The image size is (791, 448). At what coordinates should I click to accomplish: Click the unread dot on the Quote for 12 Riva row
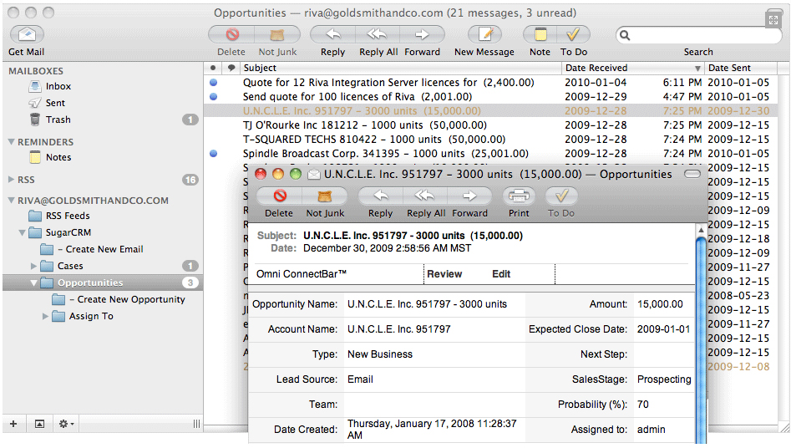(x=213, y=82)
